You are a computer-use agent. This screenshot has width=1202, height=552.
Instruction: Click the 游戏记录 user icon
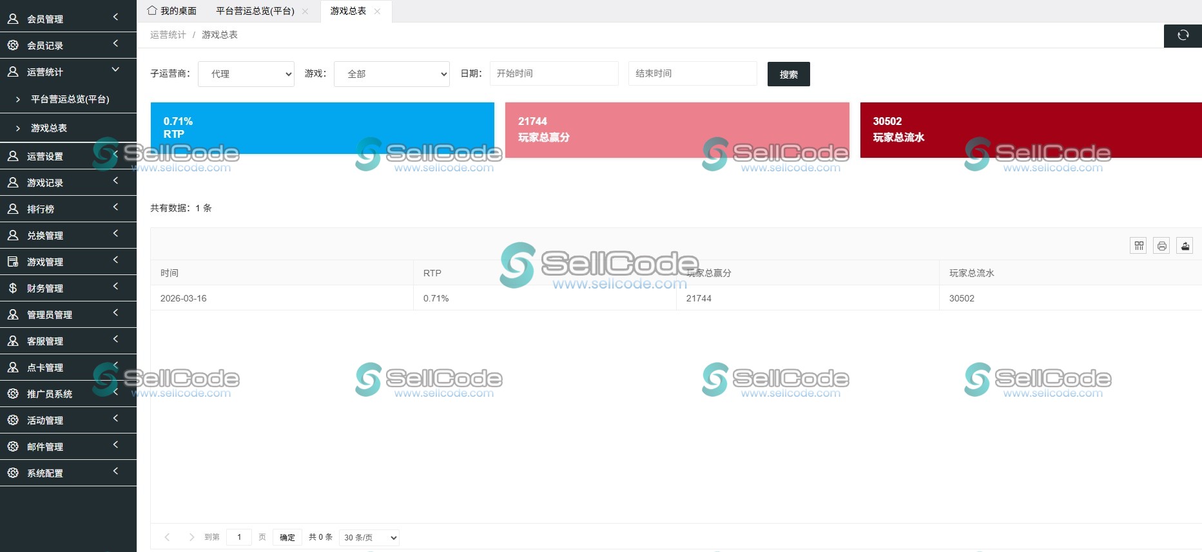click(x=13, y=182)
